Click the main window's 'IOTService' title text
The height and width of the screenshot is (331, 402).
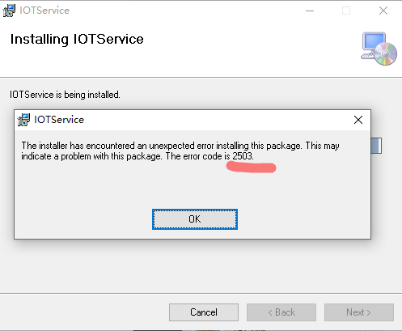44,11
